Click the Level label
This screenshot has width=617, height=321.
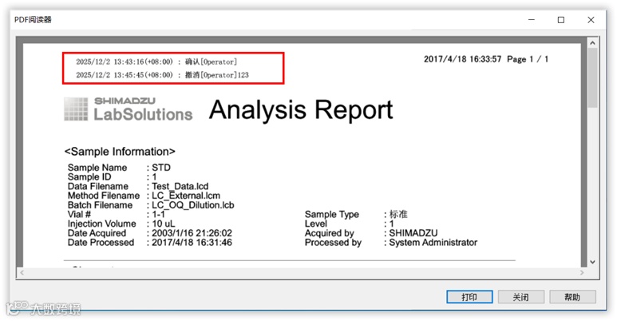point(316,224)
